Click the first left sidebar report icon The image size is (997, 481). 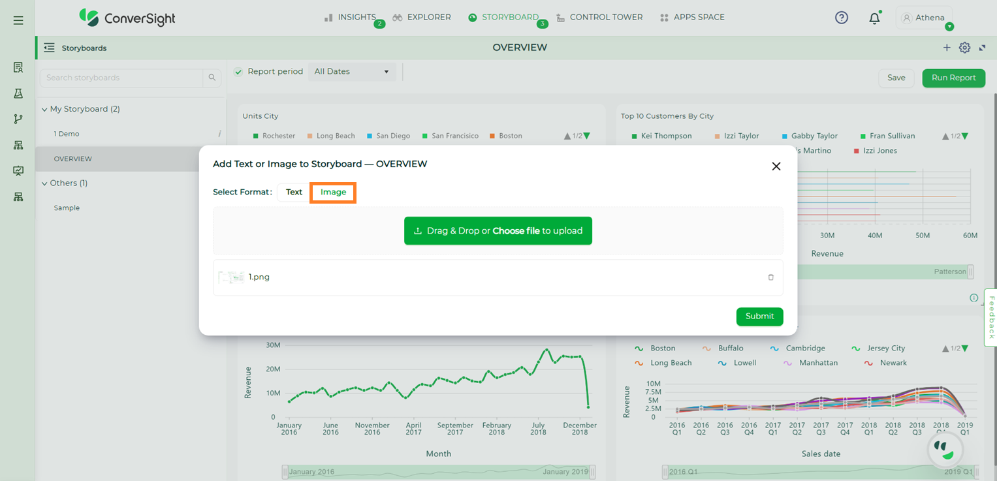18,67
